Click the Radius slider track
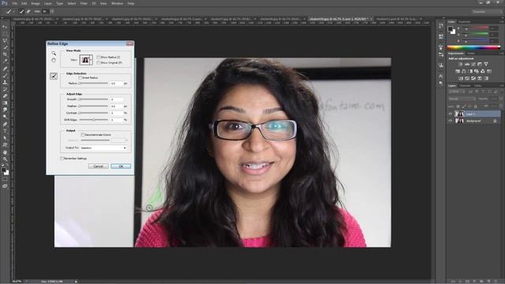Viewport: 505px width, 284px height. (94, 83)
